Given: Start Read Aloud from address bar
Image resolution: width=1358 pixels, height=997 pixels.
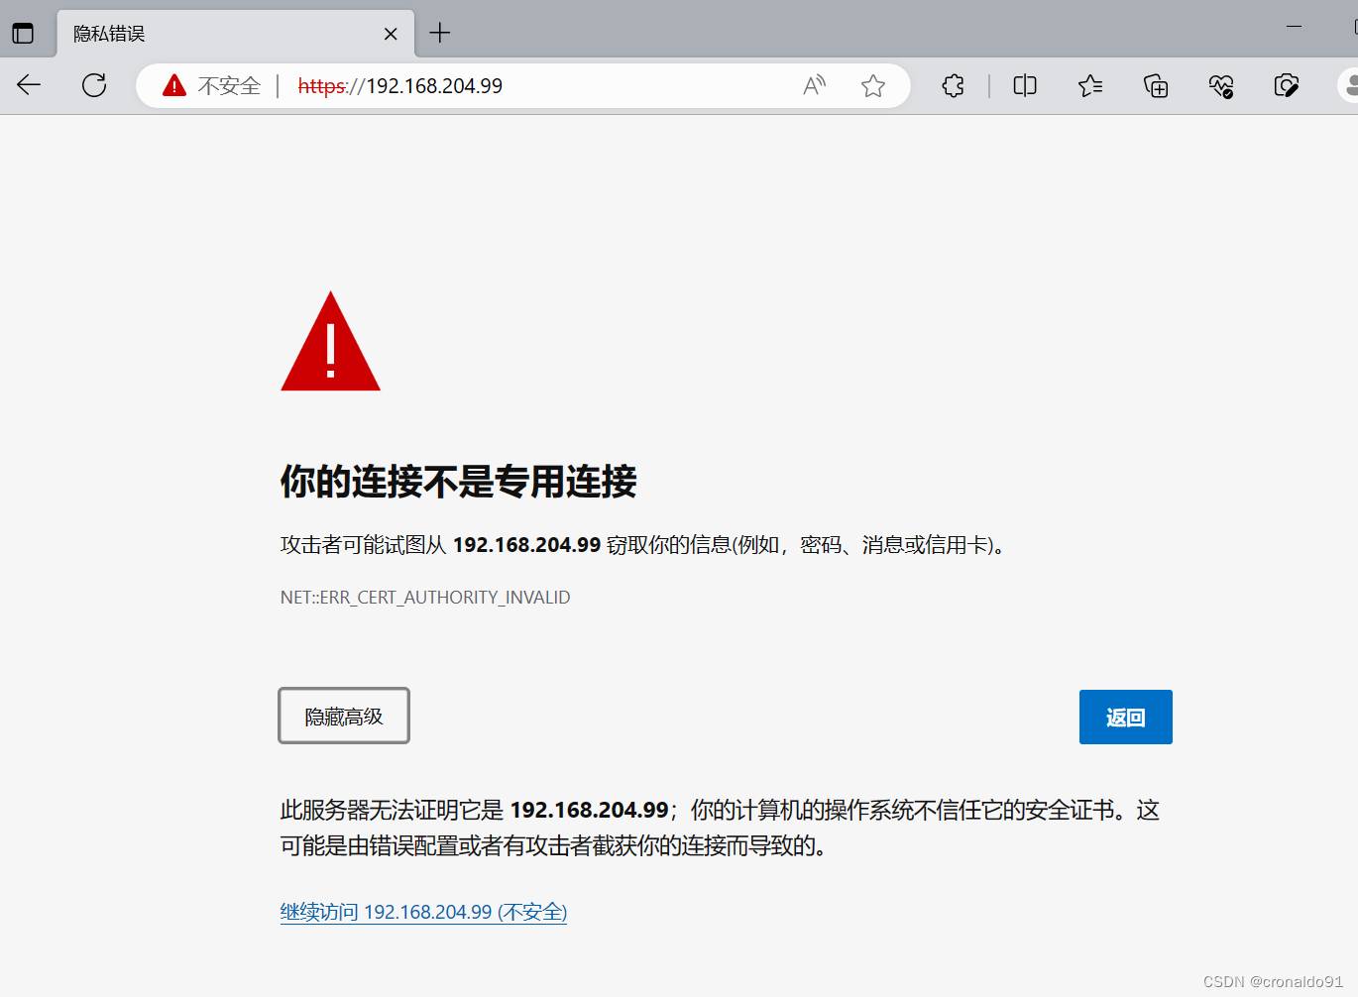Looking at the screenshot, I should pyautogui.click(x=814, y=86).
